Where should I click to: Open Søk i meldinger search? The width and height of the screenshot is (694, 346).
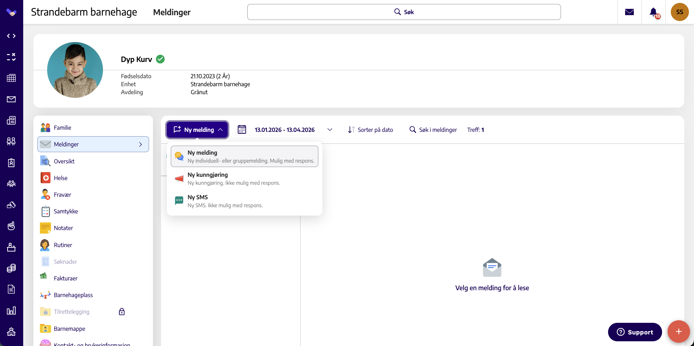click(433, 130)
